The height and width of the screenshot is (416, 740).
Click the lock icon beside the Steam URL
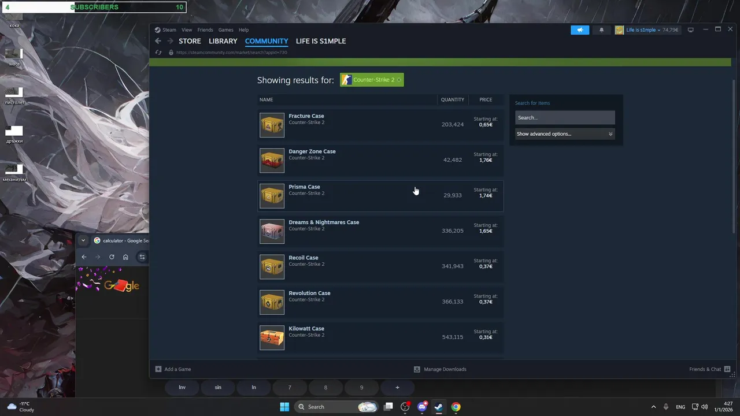point(171,53)
